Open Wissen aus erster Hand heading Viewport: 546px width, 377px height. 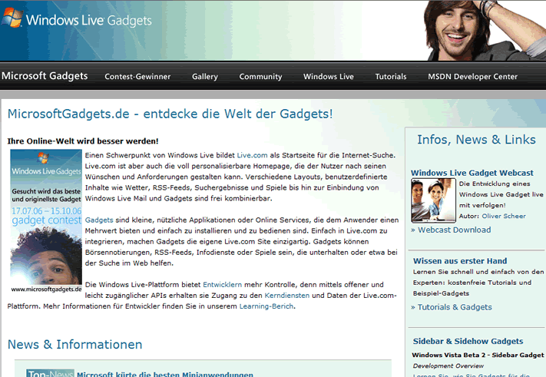[x=460, y=261]
